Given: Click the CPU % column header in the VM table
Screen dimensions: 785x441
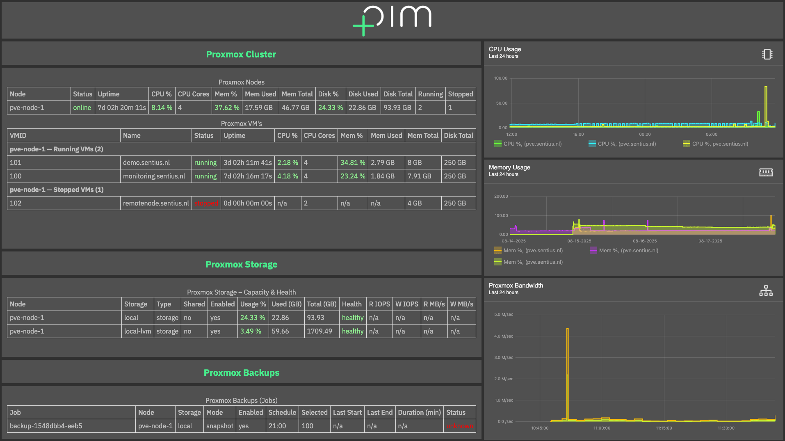Looking at the screenshot, I should click(288, 135).
